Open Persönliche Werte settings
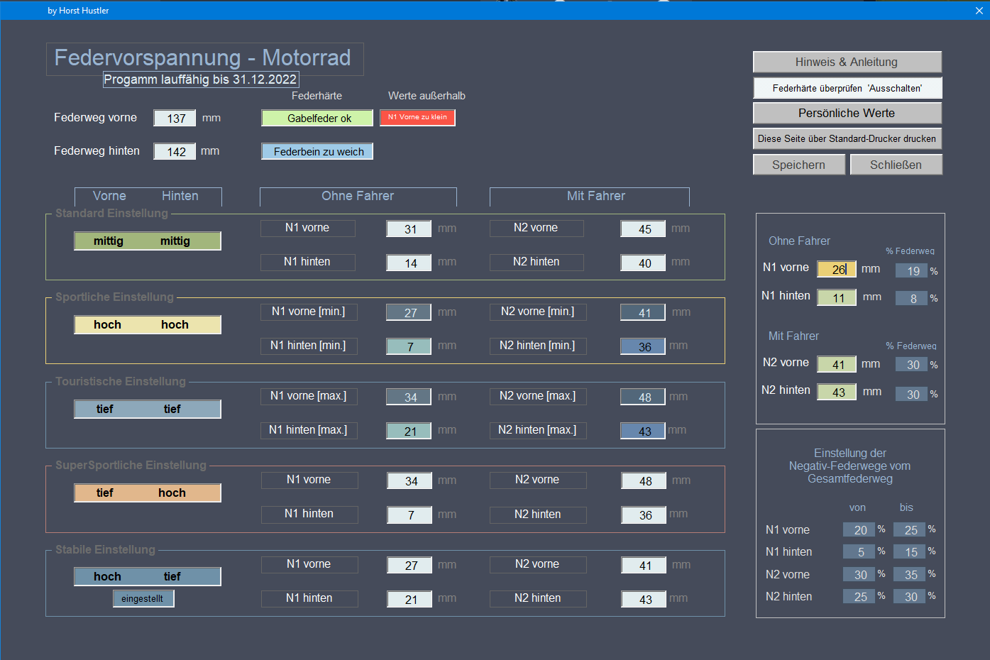This screenshot has width=990, height=660. pyautogui.click(x=847, y=113)
